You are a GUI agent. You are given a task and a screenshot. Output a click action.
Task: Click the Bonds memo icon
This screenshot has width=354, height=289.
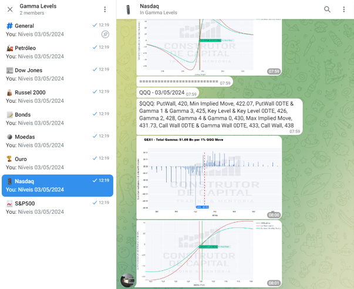[x=9, y=115]
